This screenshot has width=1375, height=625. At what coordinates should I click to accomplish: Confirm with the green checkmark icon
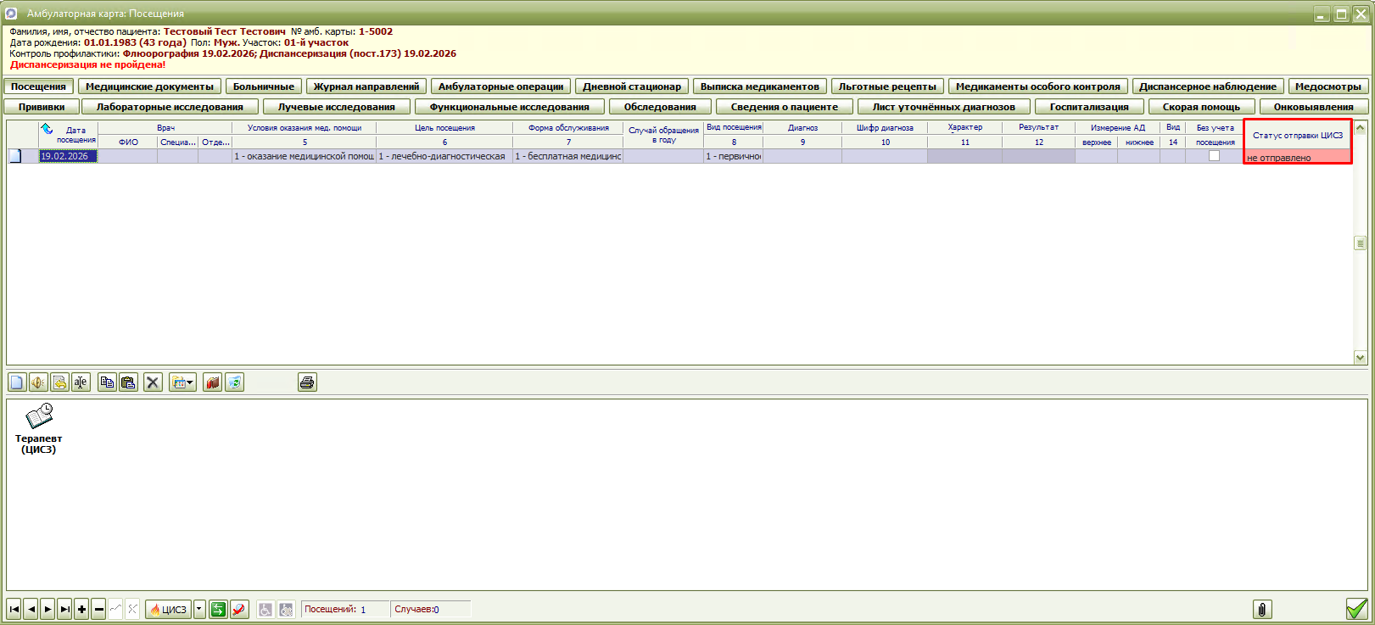[x=1356, y=609]
